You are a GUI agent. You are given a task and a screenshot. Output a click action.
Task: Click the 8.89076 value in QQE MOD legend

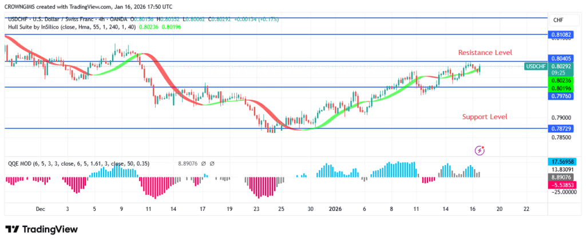tap(189, 163)
